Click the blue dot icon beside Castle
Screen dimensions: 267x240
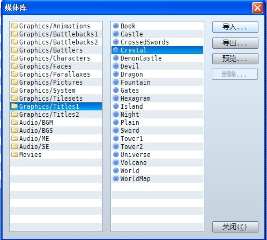[116, 34]
